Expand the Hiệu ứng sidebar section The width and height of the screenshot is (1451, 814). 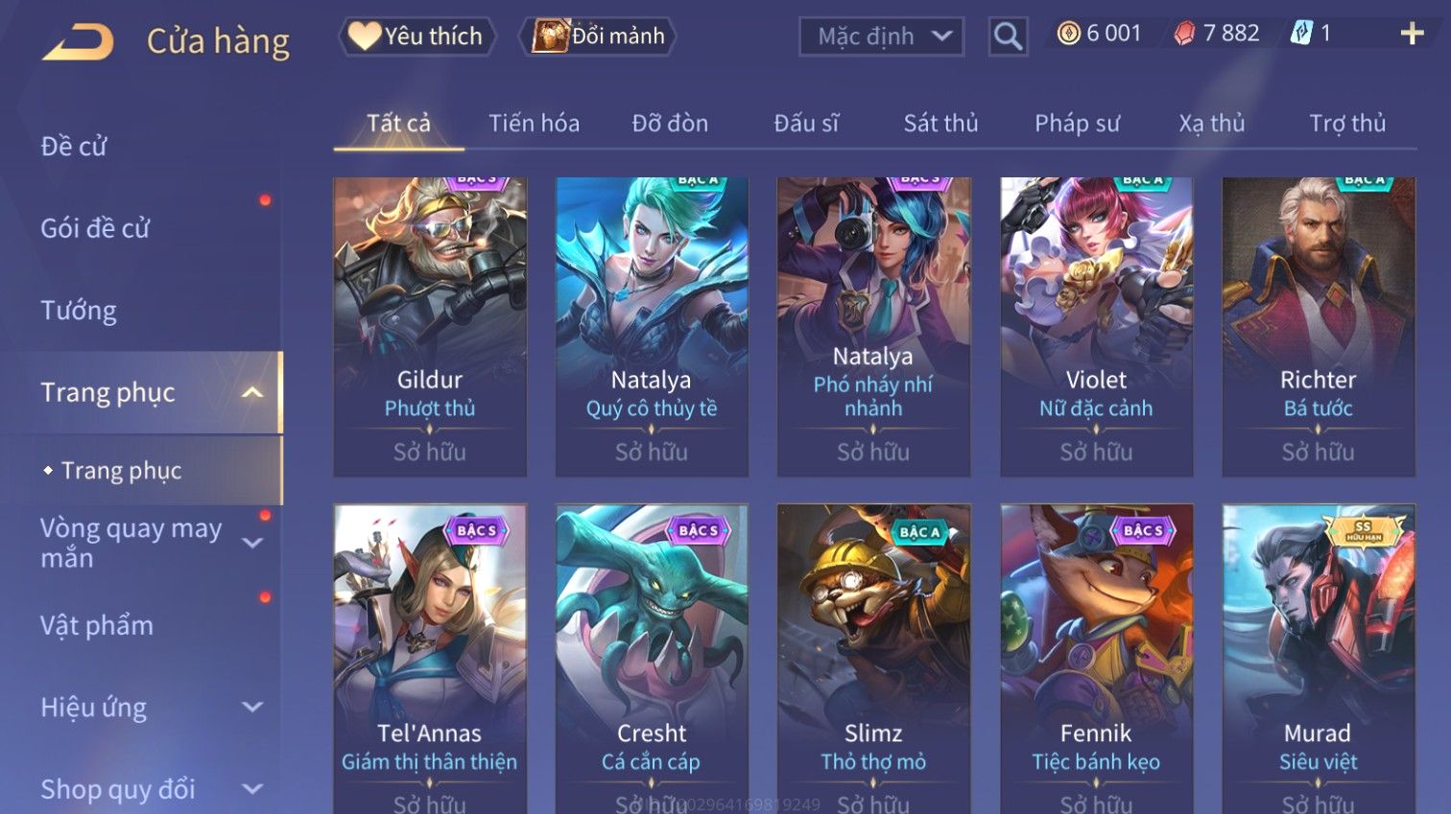click(252, 707)
